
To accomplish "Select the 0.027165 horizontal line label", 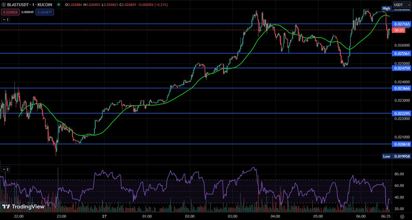I will 401,24.
